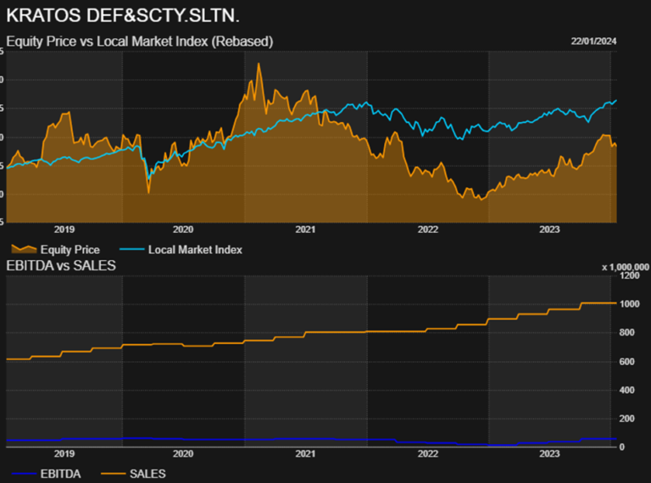Image resolution: width=651 pixels, height=483 pixels.
Task: Click the date 22/01/2024
Action: [593, 41]
